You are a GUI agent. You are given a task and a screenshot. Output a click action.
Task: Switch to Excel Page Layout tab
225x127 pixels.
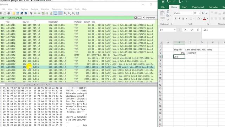tap(198, 7)
